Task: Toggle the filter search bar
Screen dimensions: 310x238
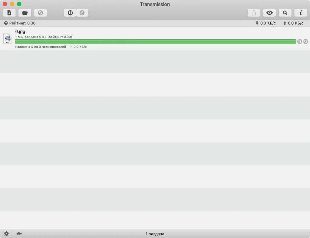Action: click(285, 13)
